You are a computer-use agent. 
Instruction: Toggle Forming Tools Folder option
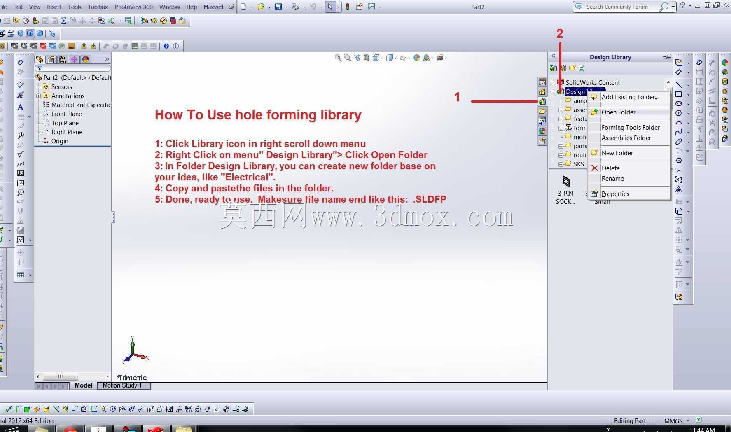pyautogui.click(x=629, y=127)
